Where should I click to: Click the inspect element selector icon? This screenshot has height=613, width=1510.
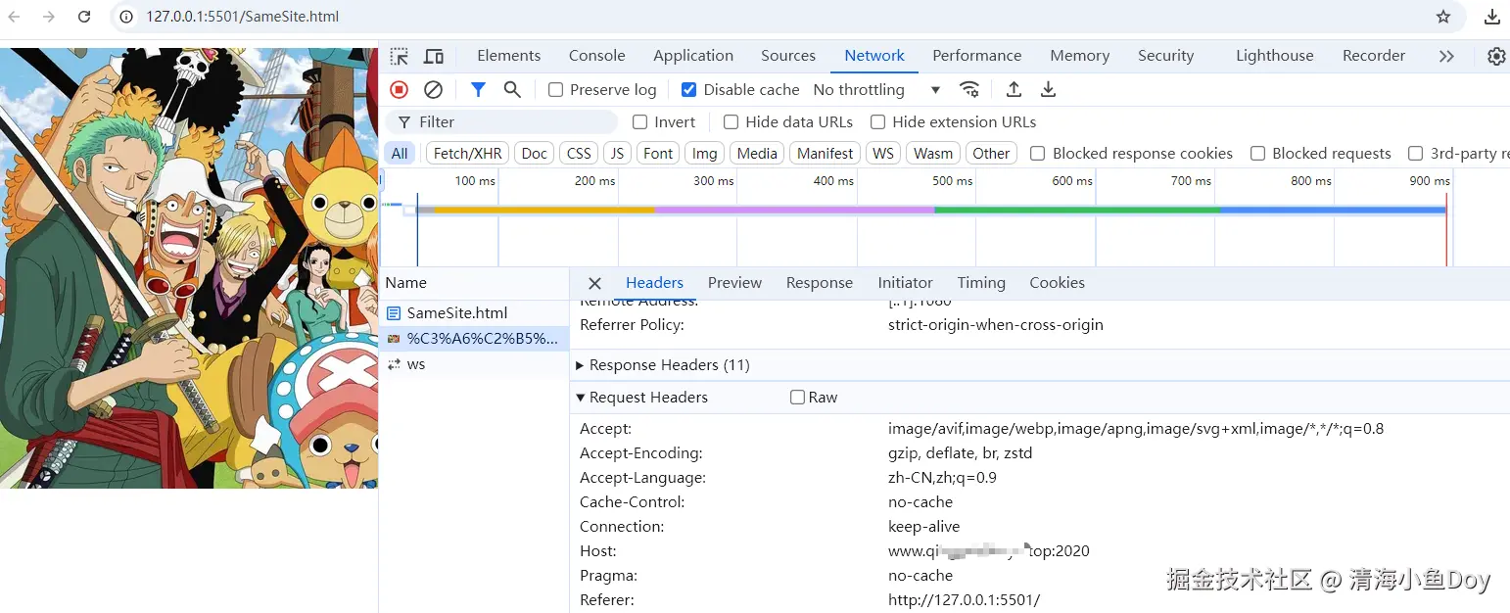399,56
